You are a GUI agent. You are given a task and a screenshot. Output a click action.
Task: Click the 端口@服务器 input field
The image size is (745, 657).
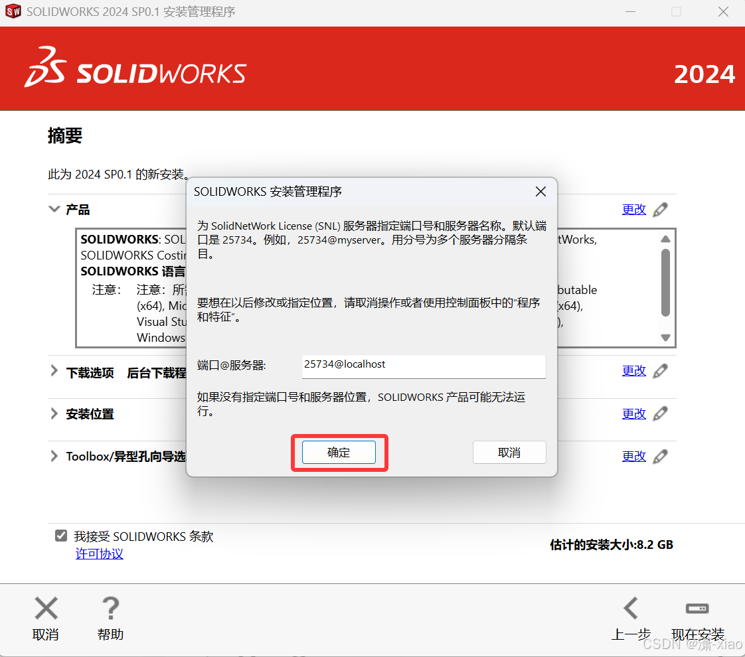[424, 366]
